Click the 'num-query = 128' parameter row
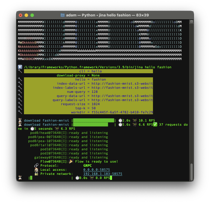 tap(88, 92)
